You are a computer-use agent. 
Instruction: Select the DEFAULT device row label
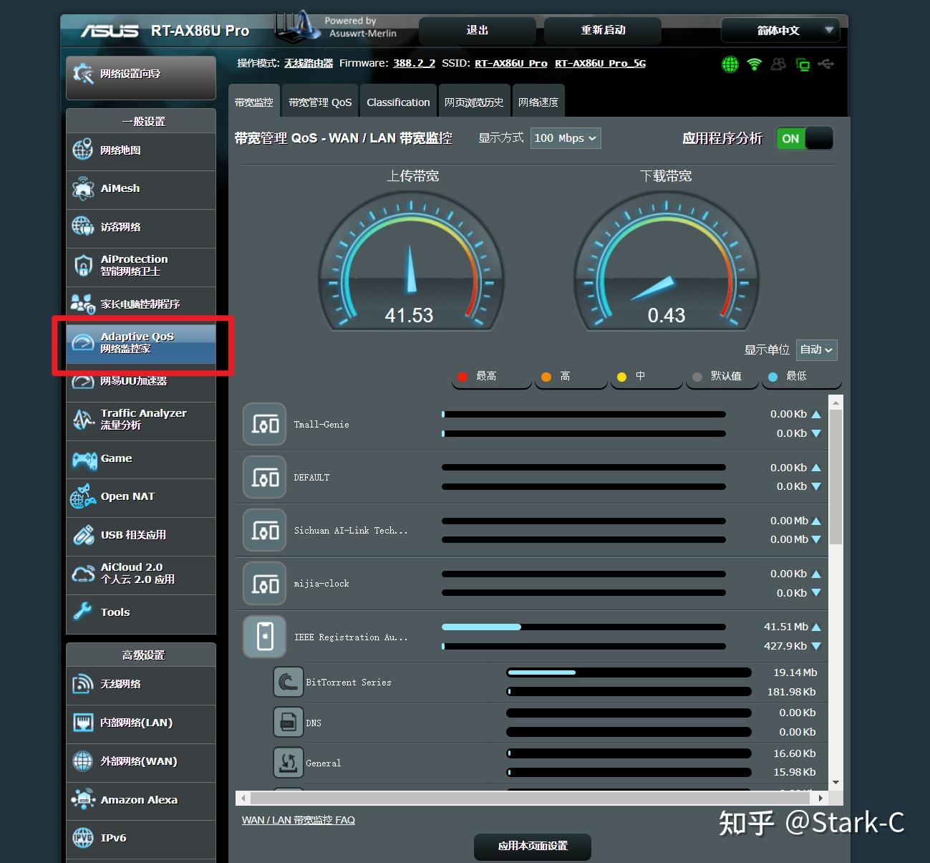tap(311, 478)
